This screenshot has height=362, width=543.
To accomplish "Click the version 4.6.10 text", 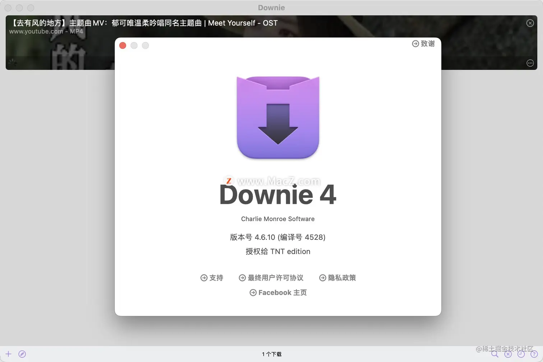I will pyautogui.click(x=278, y=237).
